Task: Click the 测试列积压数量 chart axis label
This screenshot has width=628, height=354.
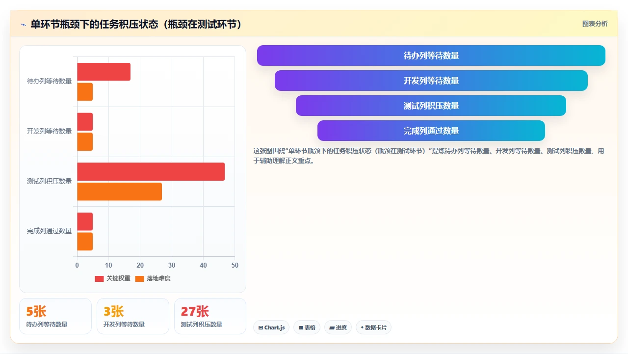Action: [49, 182]
